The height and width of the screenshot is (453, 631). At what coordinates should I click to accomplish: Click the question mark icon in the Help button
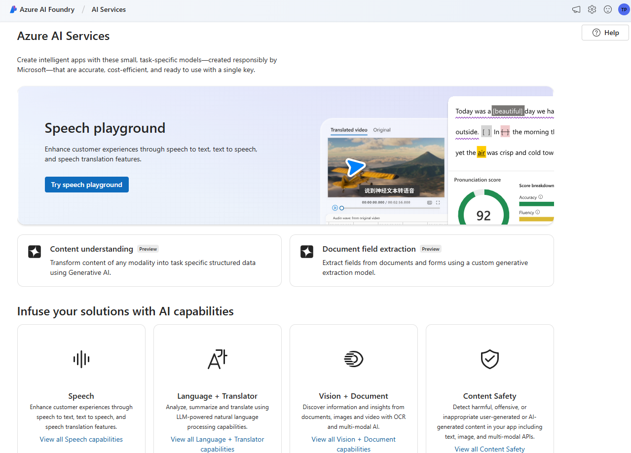coord(596,33)
